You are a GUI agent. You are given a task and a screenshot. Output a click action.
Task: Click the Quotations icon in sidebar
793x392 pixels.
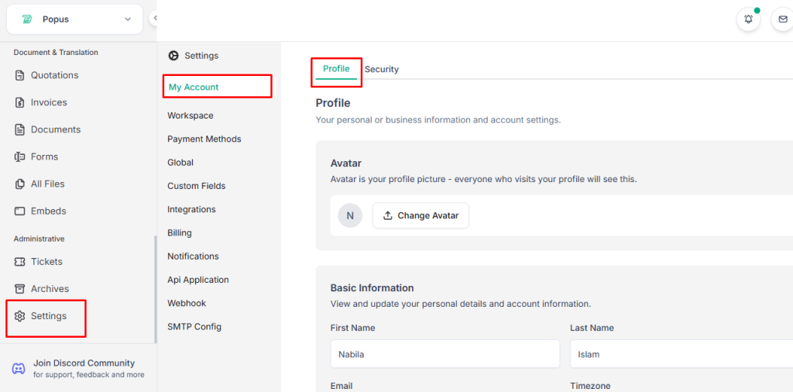pyautogui.click(x=20, y=75)
